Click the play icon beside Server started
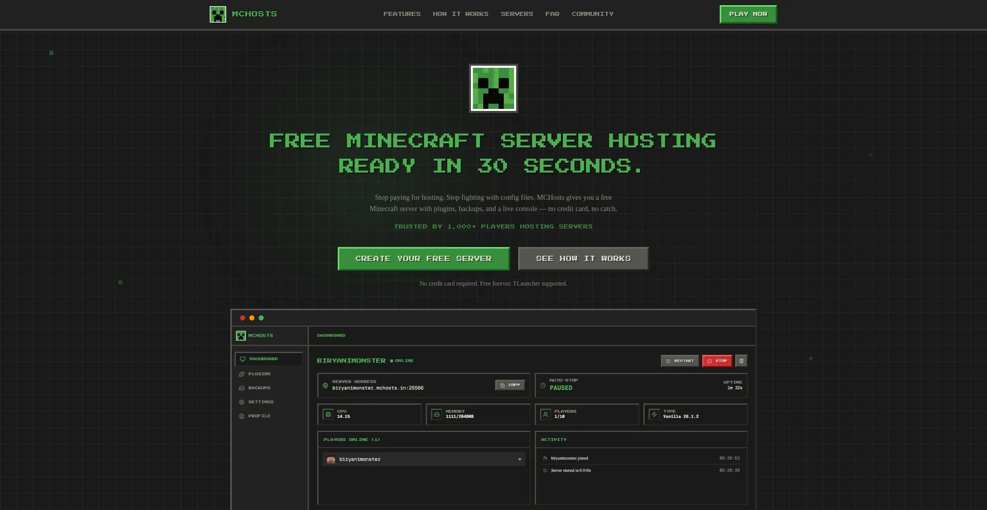987x510 pixels. (x=545, y=470)
